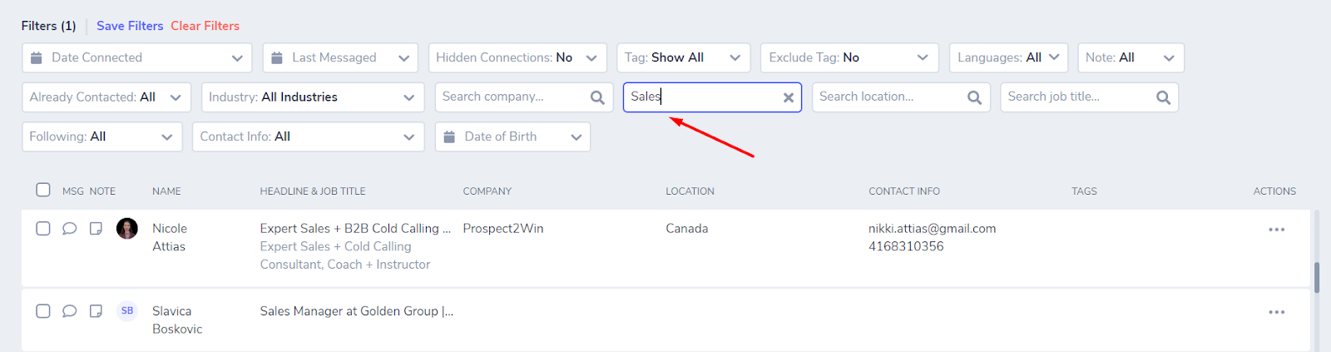1331x352 pixels.
Task: Click message icon for Nicole Attias
Action: 70,228
